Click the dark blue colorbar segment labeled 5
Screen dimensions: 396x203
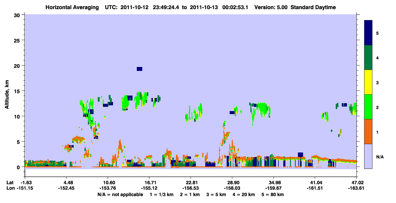(368, 33)
